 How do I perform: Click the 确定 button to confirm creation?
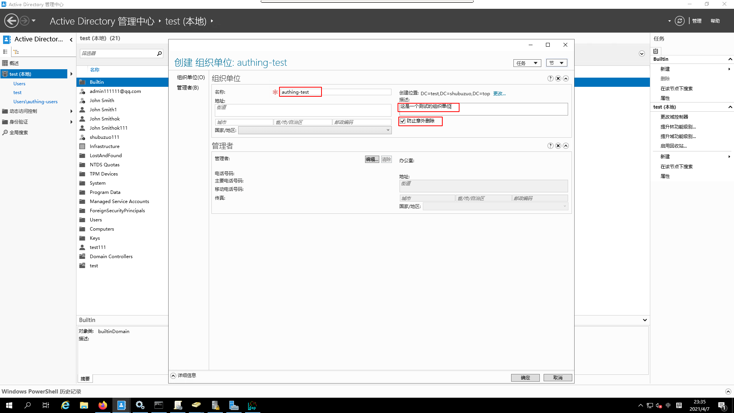[525, 377]
